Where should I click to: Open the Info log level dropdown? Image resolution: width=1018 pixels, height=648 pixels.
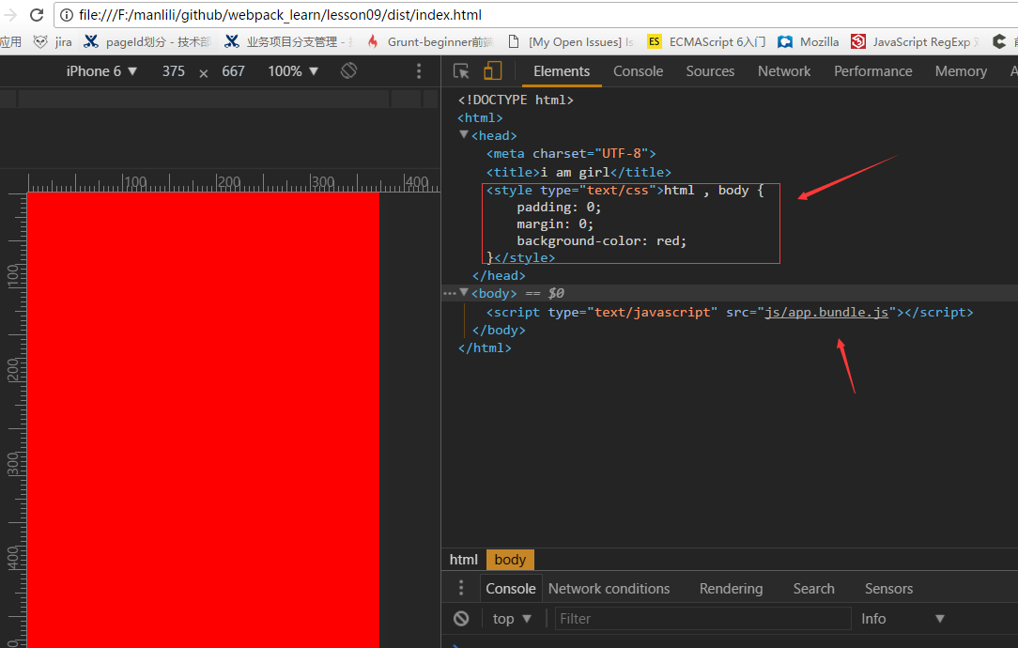coord(902,619)
